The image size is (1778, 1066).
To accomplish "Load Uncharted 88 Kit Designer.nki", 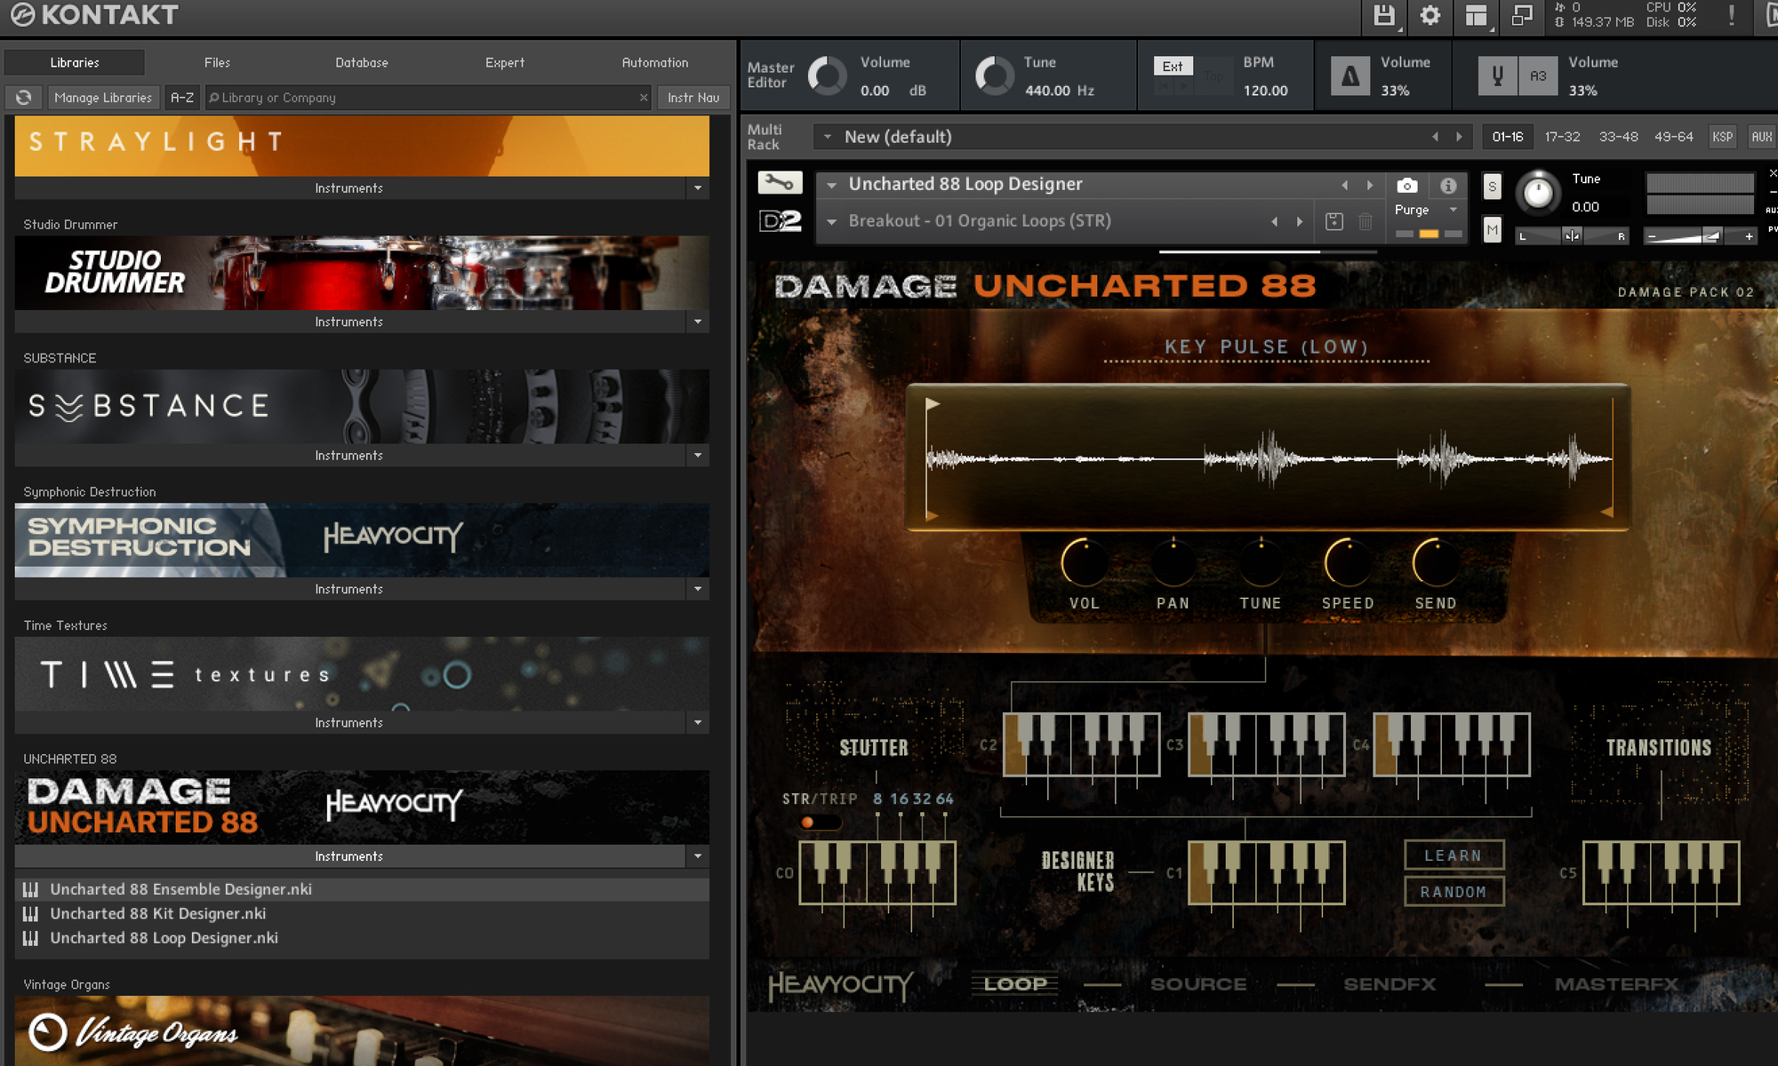I will click(157, 913).
